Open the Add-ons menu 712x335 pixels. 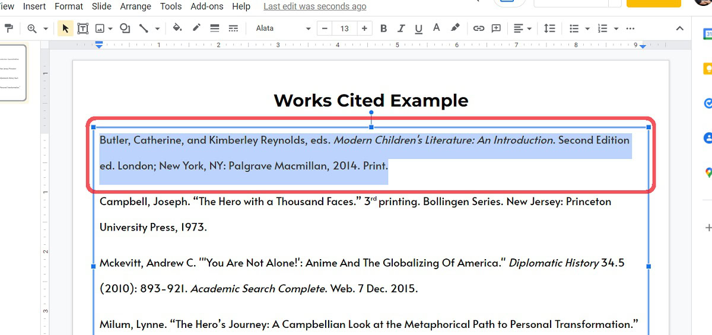click(207, 7)
